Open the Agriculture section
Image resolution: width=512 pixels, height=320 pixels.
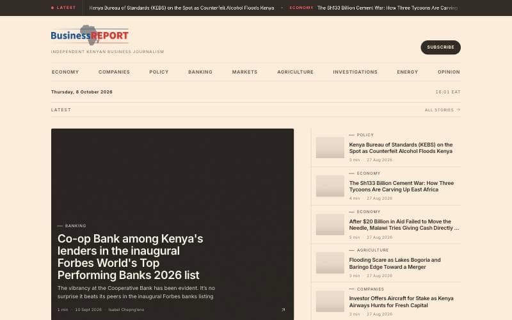pyautogui.click(x=295, y=72)
